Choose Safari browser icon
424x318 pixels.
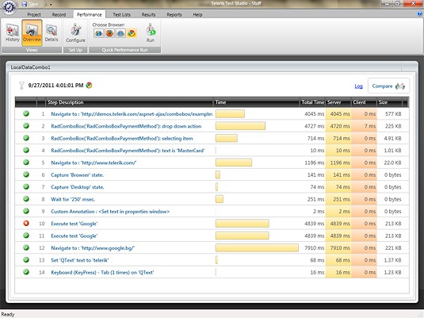(120, 33)
